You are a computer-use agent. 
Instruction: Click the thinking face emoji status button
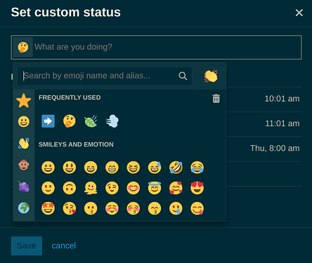coord(22,47)
